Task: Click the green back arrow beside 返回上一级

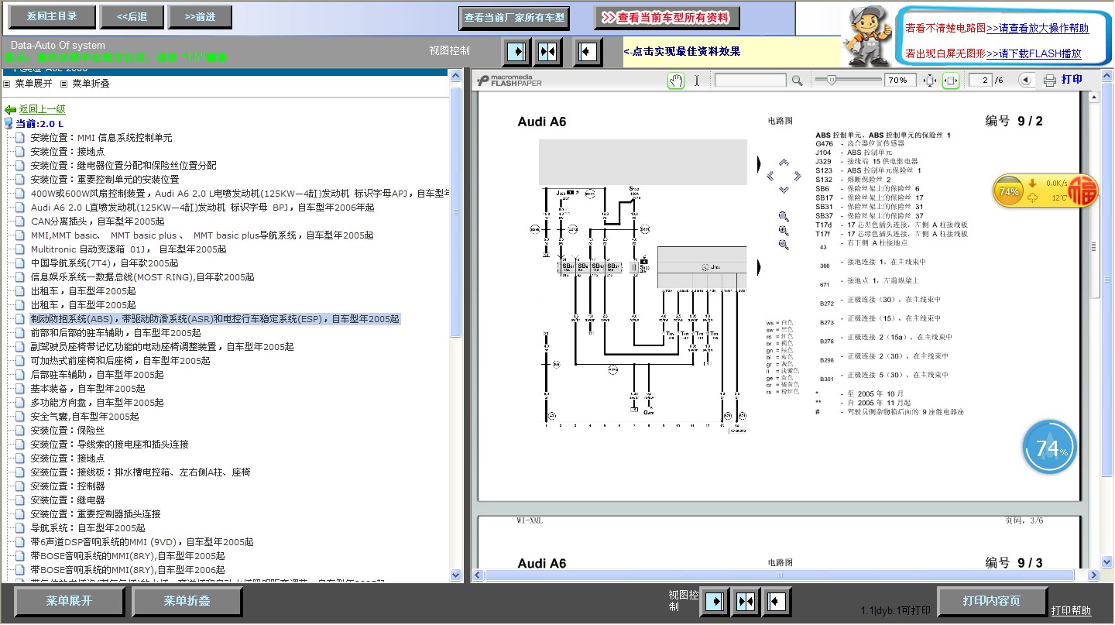Action: click(10, 110)
